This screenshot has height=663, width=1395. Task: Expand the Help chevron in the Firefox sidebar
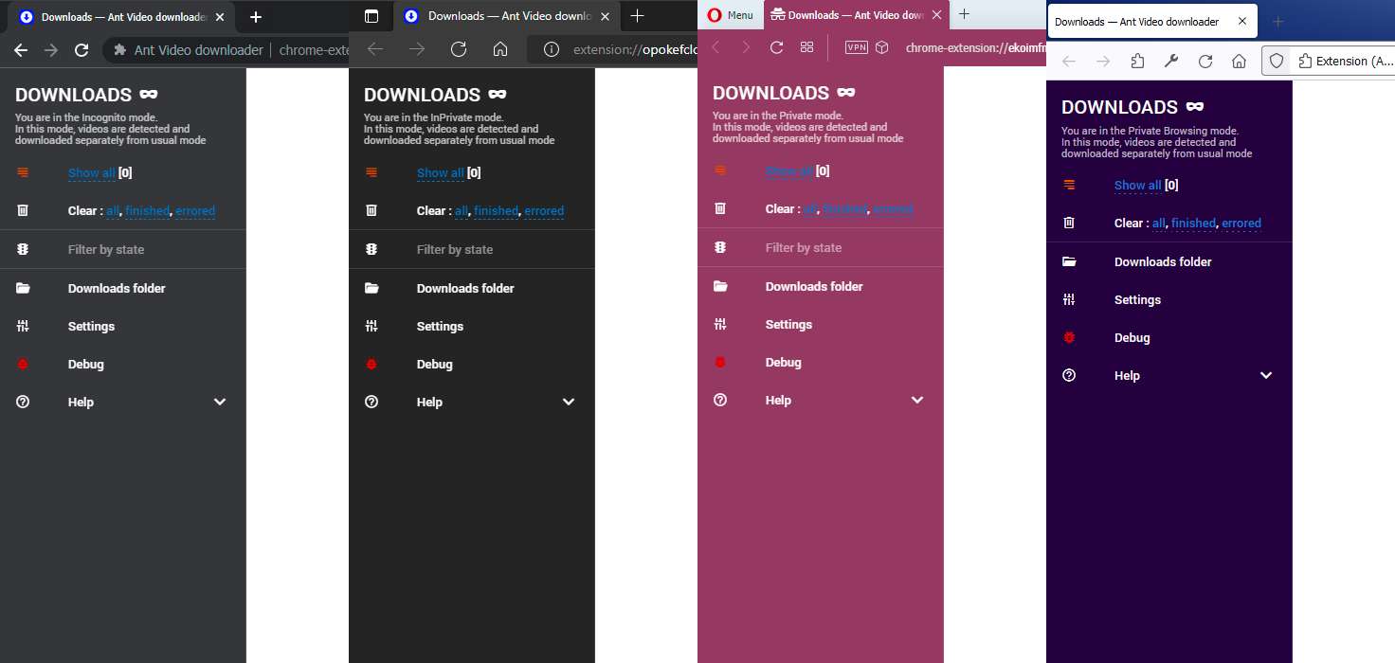pyautogui.click(x=1266, y=375)
